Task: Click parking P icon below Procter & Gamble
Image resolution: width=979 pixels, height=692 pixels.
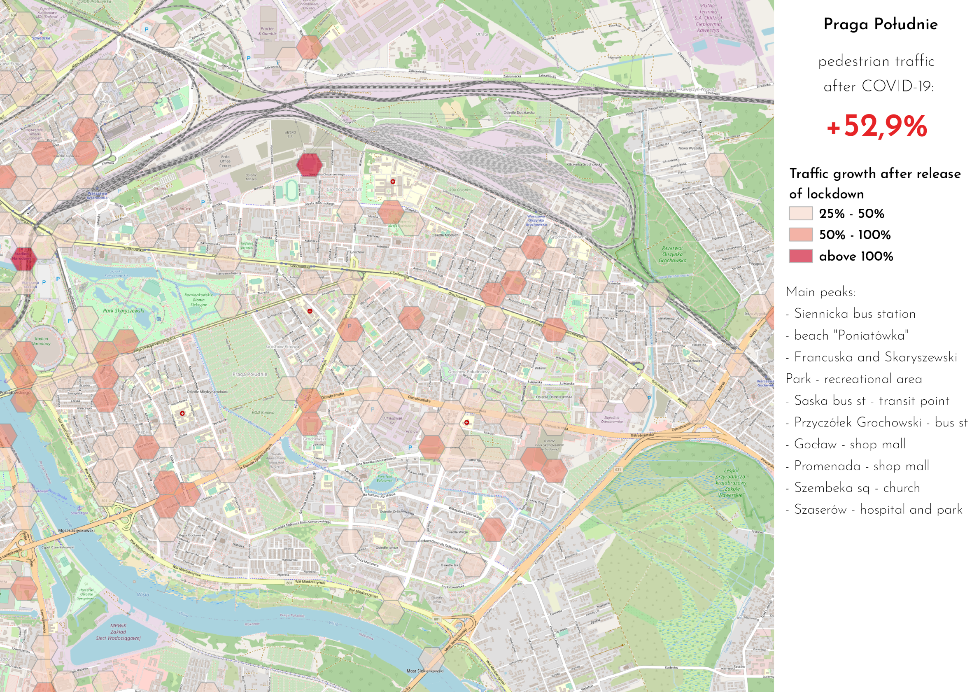Action: click(249, 58)
